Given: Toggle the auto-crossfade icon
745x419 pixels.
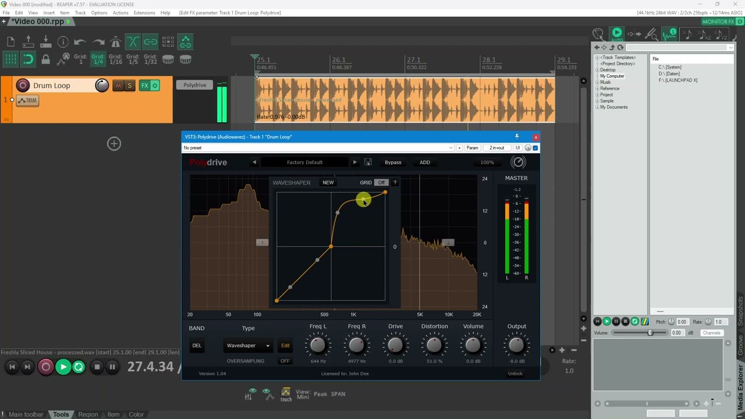Looking at the screenshot, I should pos(133,41).
